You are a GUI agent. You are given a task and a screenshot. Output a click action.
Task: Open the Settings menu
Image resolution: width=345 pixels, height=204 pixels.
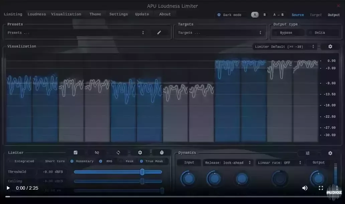[x=118, y=14]
